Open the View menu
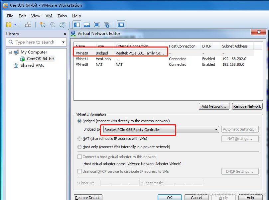The height and width of the screenshot is (200, 269). click(36, 16)
